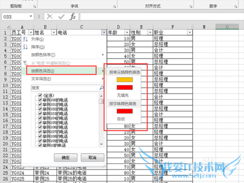Image resolution: width=244 pixels, height=183 pixels.
Task: Open the clipboard group dialog launcher
Action: point(35,6)
